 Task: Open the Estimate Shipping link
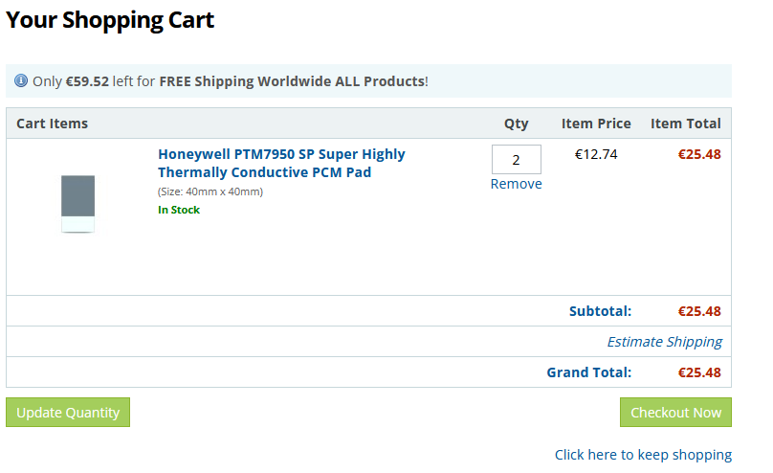(664, 342)
